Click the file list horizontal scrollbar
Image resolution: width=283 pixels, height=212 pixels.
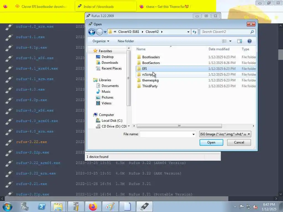coord(179,126)
